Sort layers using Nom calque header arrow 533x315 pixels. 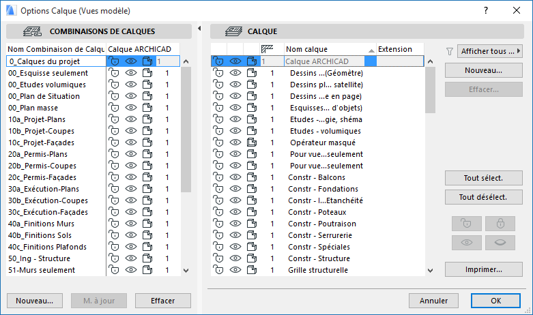pos(371,50)
